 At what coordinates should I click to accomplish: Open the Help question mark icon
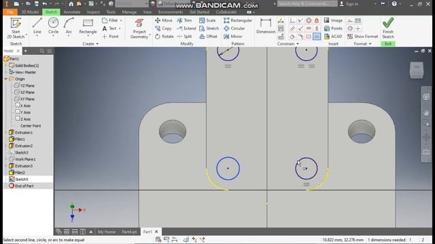[394, 4]
